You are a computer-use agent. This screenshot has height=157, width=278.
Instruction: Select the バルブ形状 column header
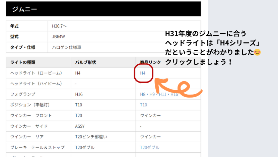click(x=86, y=62)
